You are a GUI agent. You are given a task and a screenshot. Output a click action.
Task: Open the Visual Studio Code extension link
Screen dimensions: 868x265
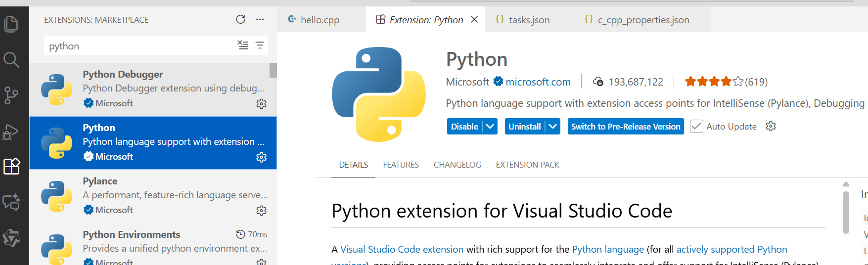[402, 249]
